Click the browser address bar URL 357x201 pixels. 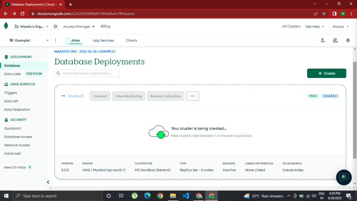pyautogui.click(x=86, y=14)
